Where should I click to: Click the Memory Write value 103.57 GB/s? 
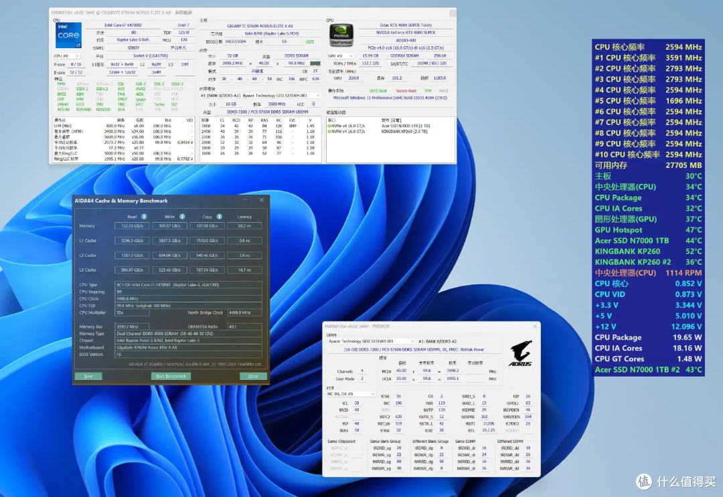[169, 225]
